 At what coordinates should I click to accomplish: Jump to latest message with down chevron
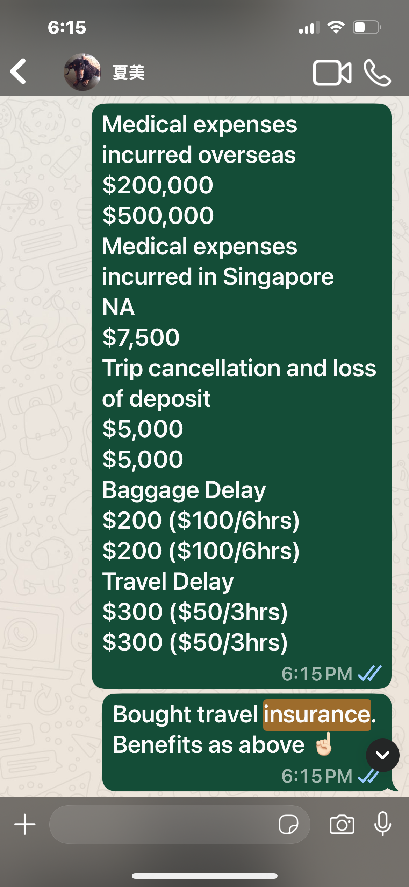tap(382, 755)
